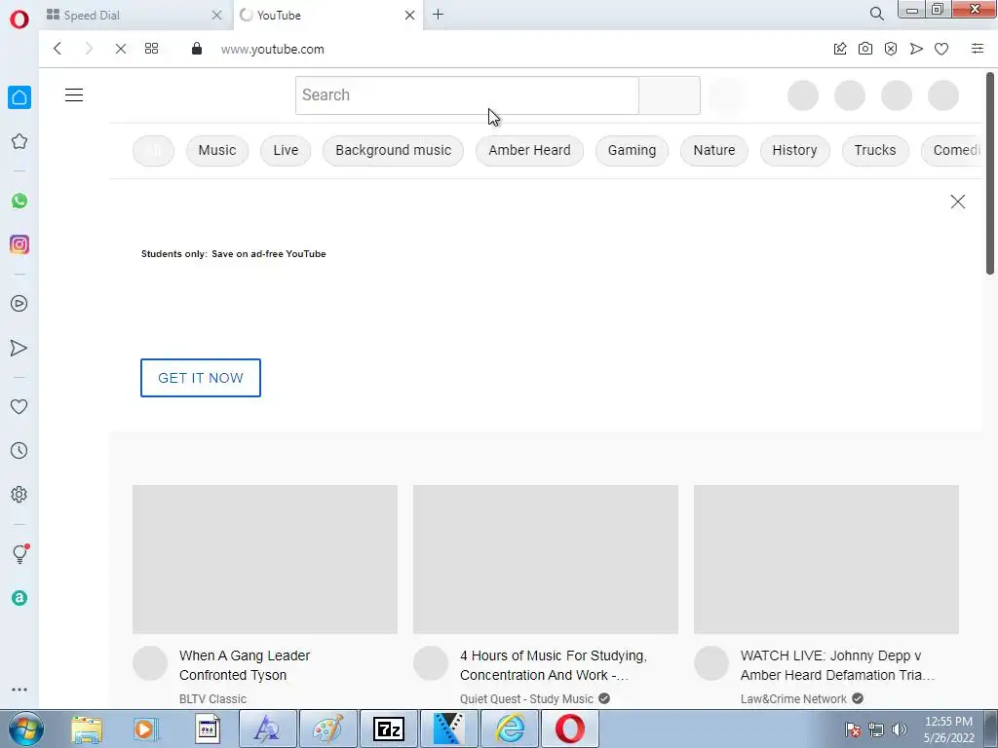Open BLTV Classic channel link
The image size is (998, 748).
click(212, 699)
